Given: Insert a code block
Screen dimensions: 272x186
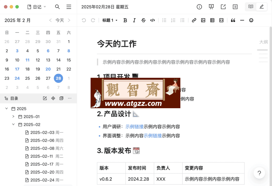Looking at the screenshot, I should [221, 20].
